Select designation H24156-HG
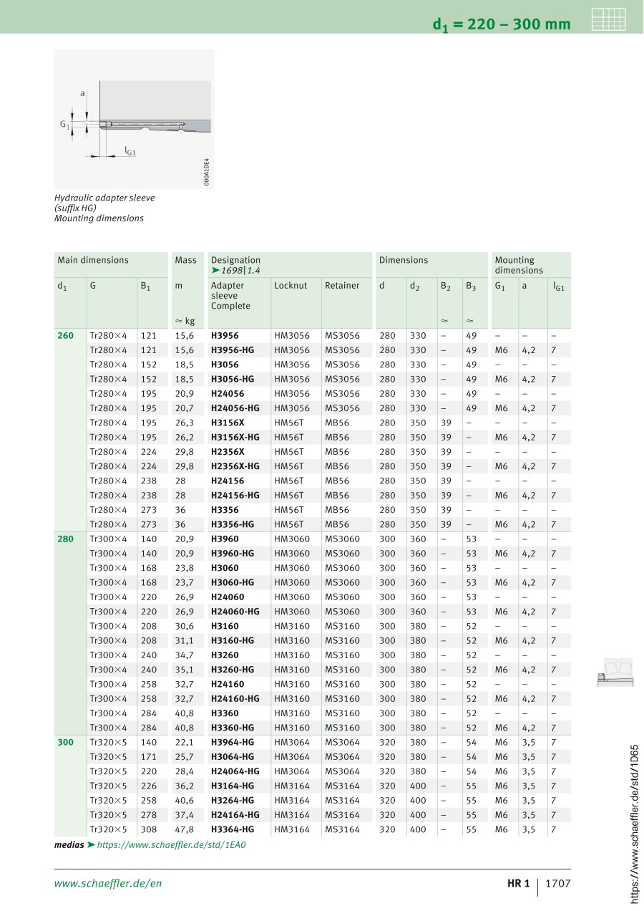The height and width of the screenshot is (911, 644). pos(235,495)
